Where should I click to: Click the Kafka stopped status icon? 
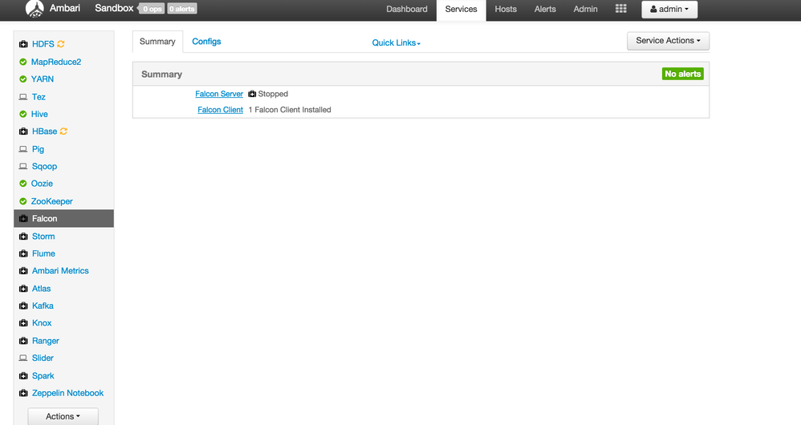[x=23, y=306]
